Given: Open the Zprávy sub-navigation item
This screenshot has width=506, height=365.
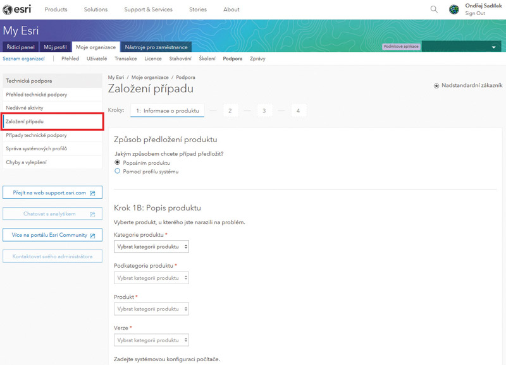Looking at the screenshot, I should pyautogui.click(x=257, y=59).
